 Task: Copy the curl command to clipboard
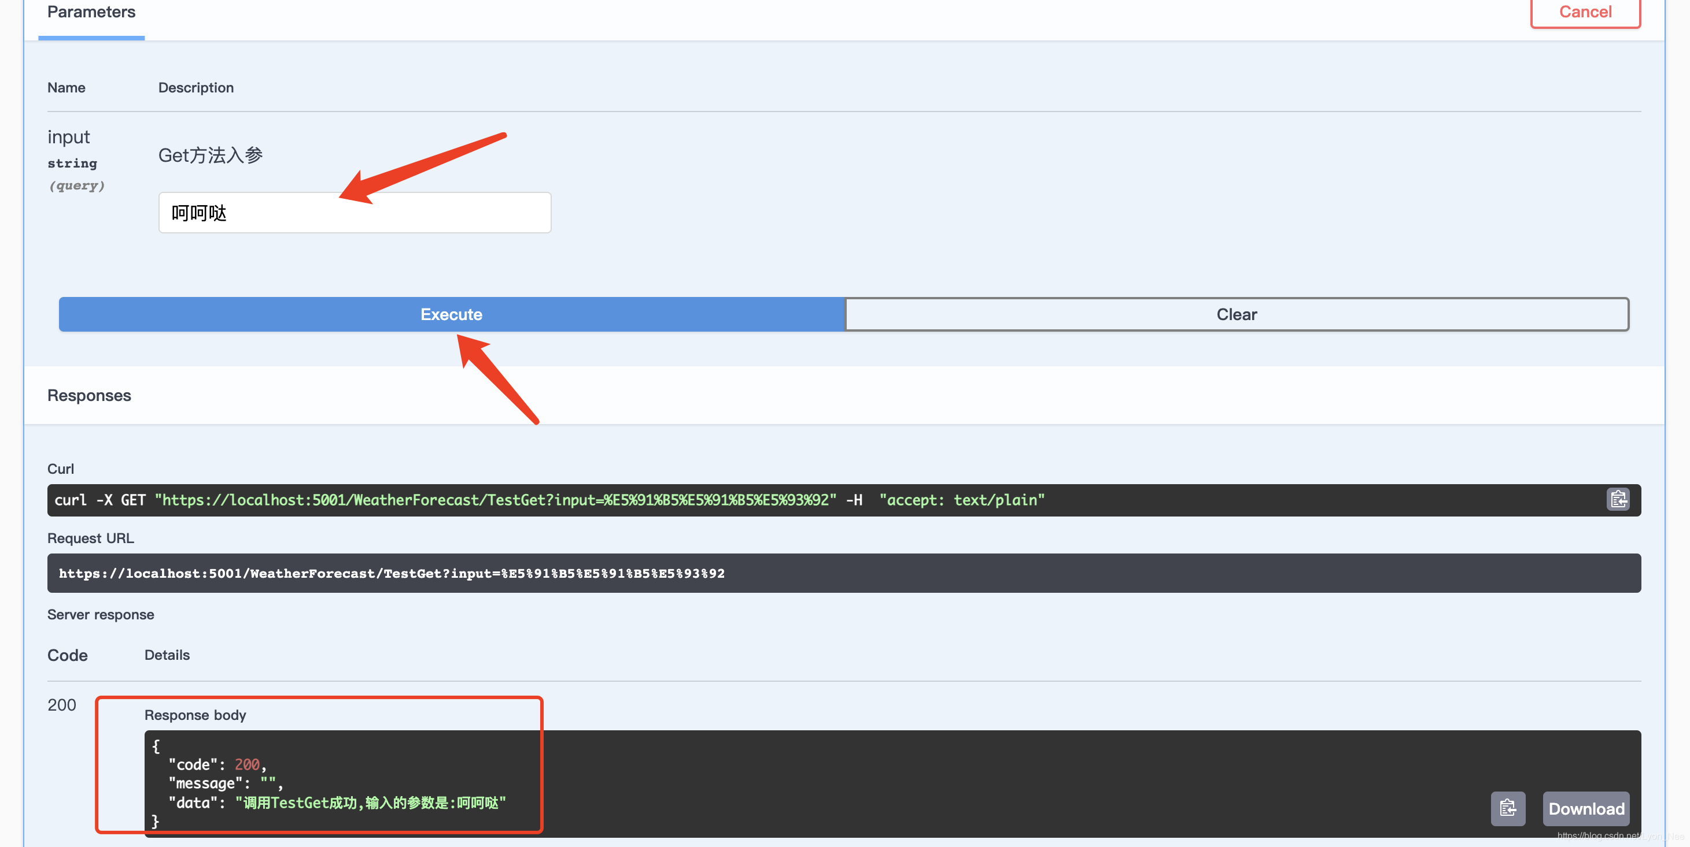click(x=1618, y=500)
